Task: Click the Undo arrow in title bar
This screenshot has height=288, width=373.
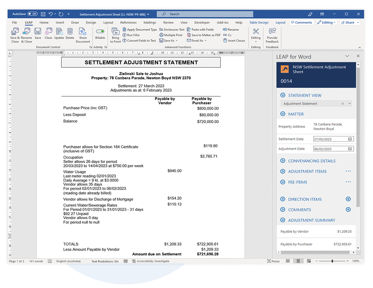Action: pyautogui.click(x=51, y=14)
